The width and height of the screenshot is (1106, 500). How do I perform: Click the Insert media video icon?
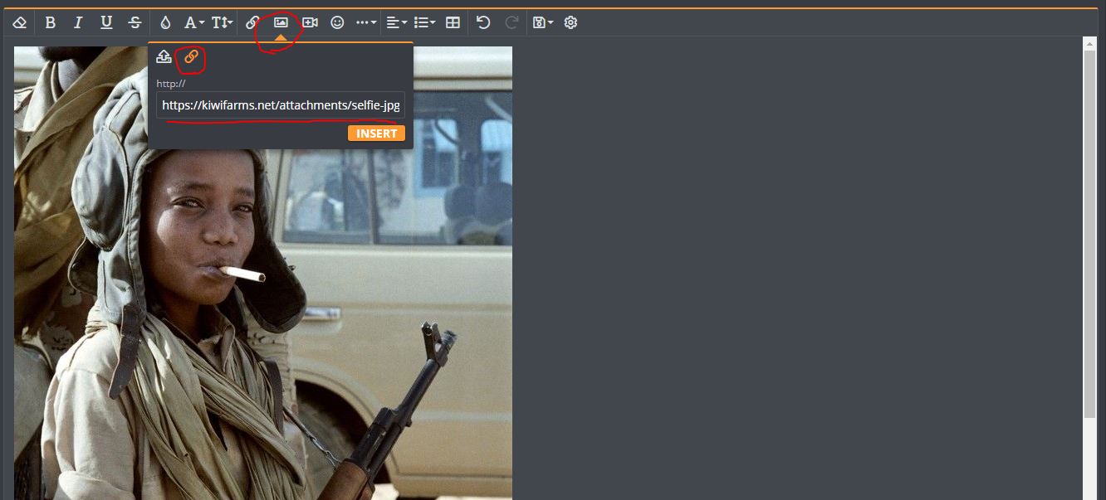310,23
